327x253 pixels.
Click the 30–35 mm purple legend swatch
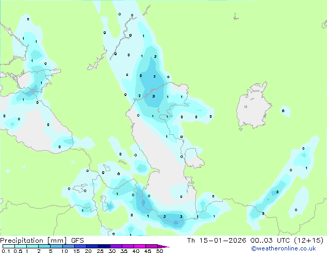click(116, 246)
